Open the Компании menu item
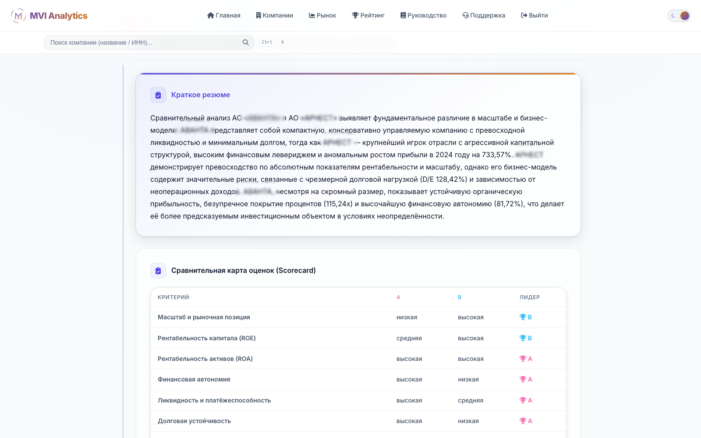 pos(275,15)
